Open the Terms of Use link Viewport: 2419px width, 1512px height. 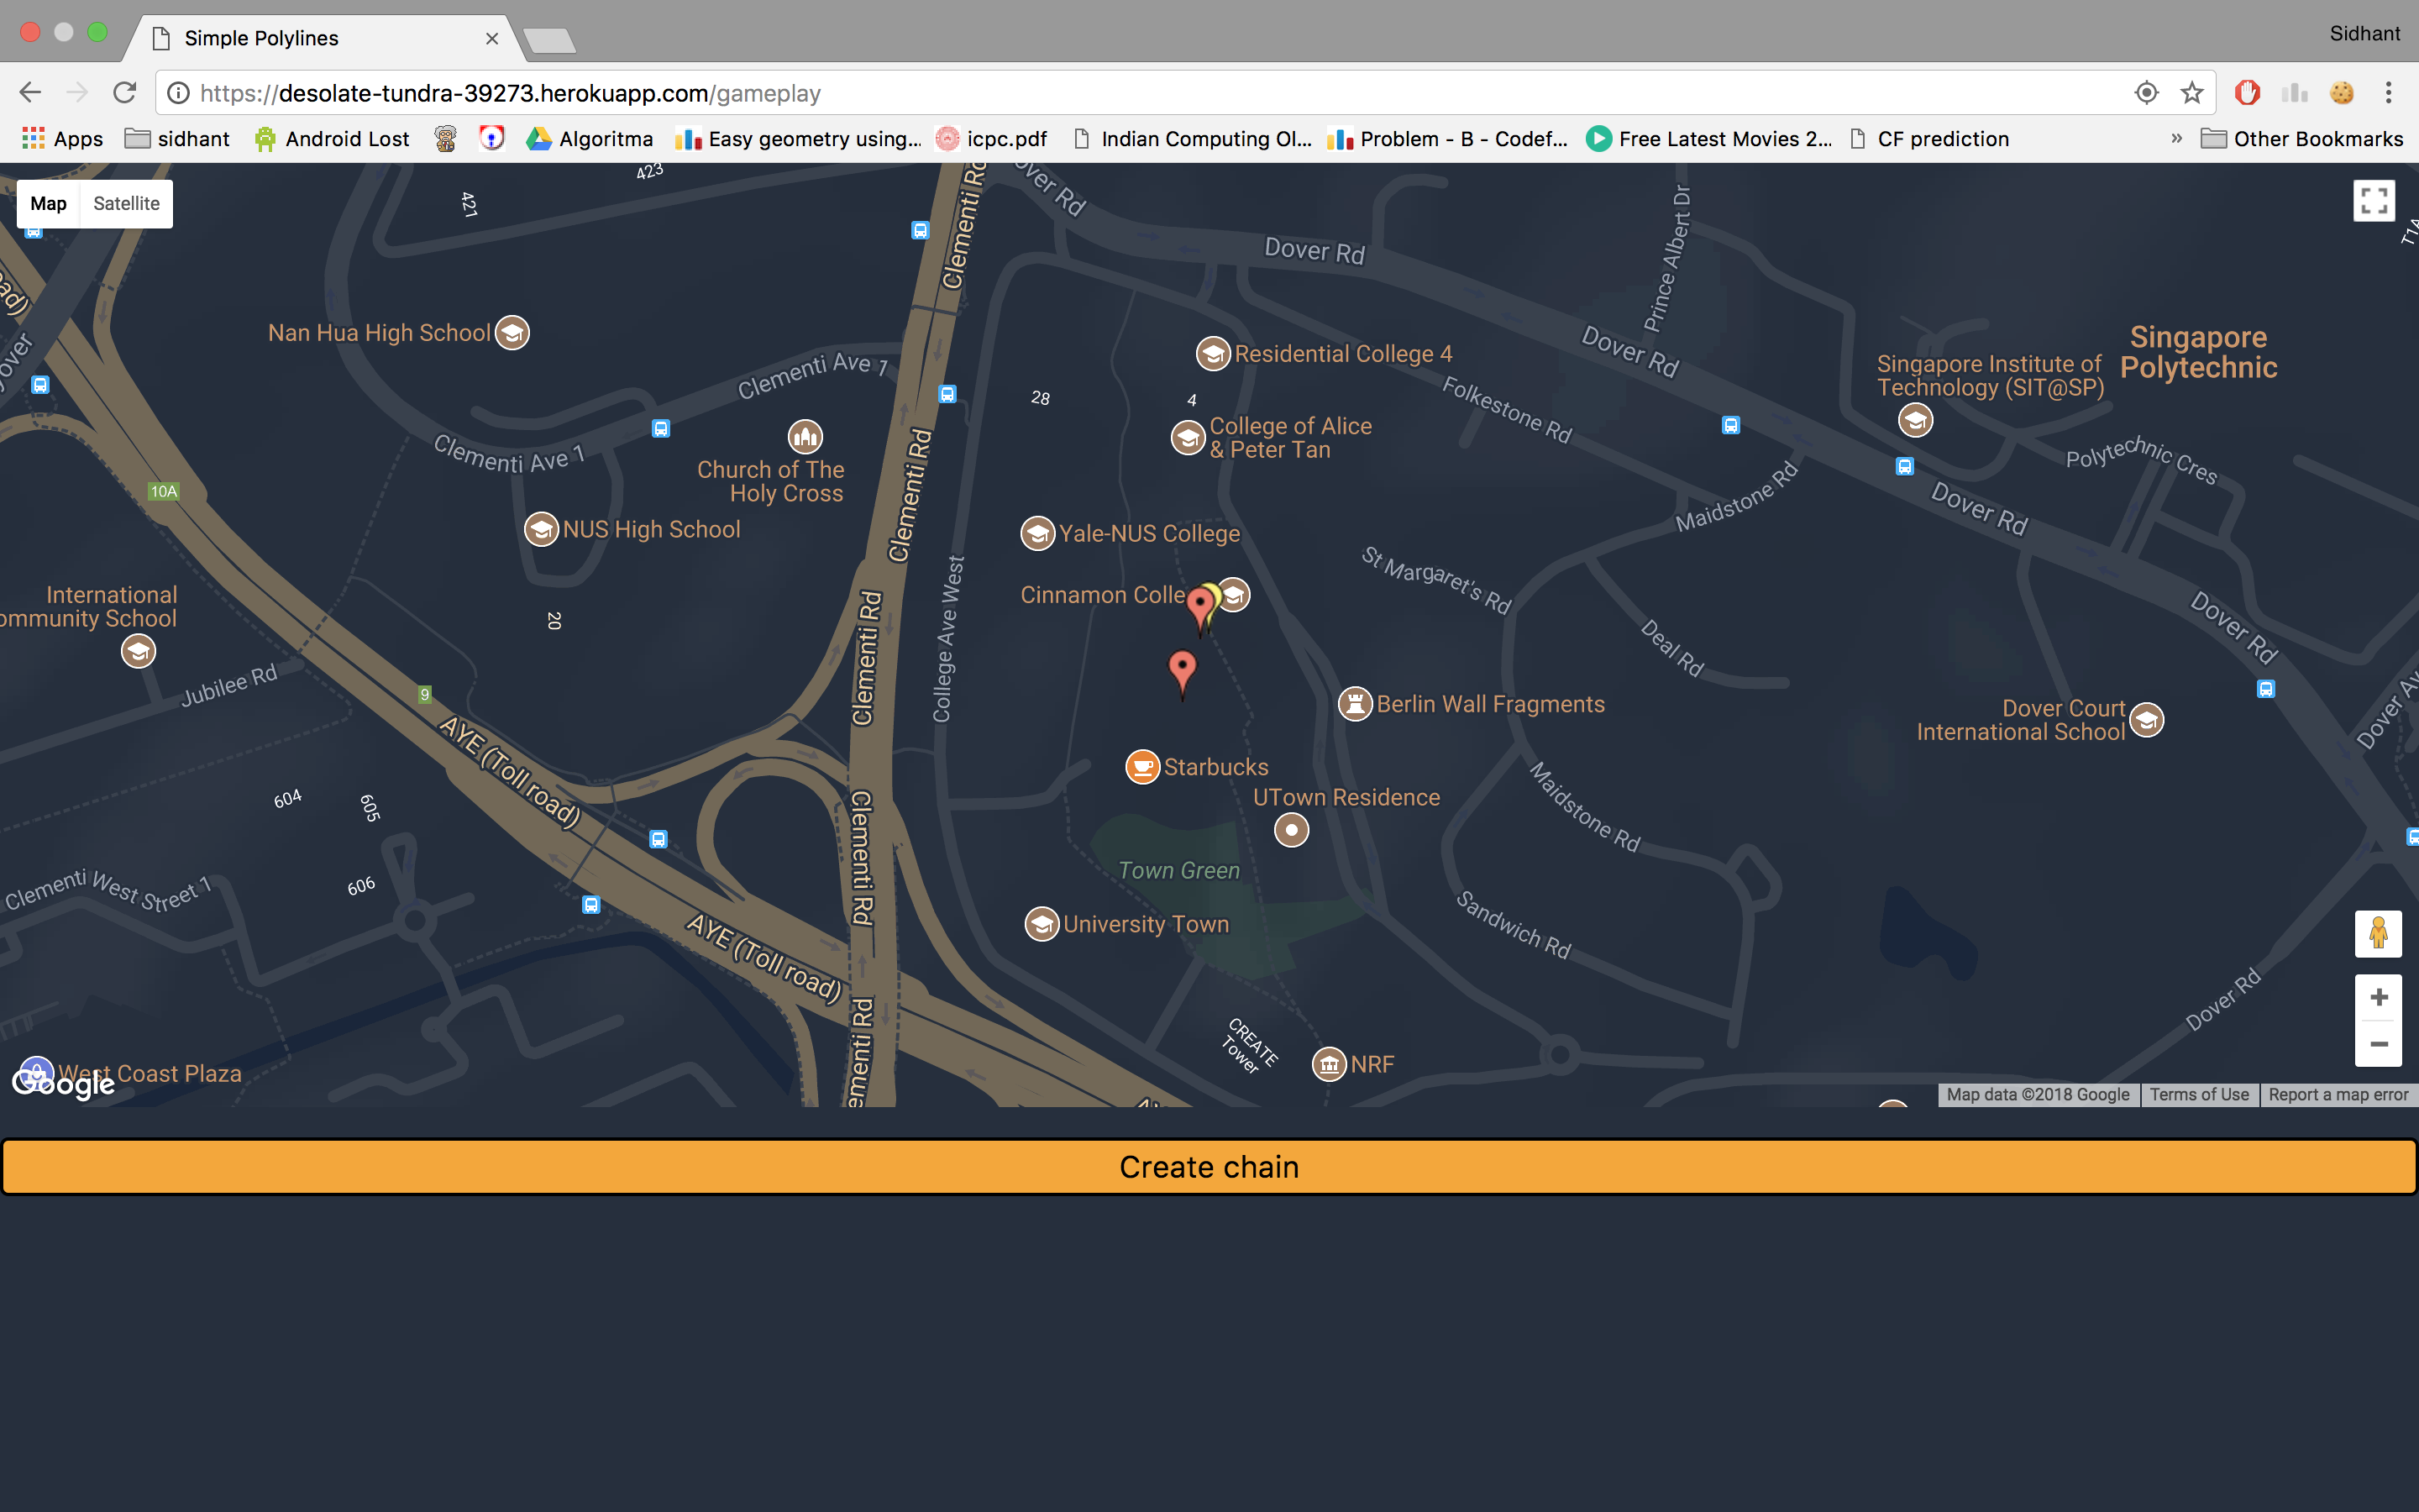click(2198, 1094)
